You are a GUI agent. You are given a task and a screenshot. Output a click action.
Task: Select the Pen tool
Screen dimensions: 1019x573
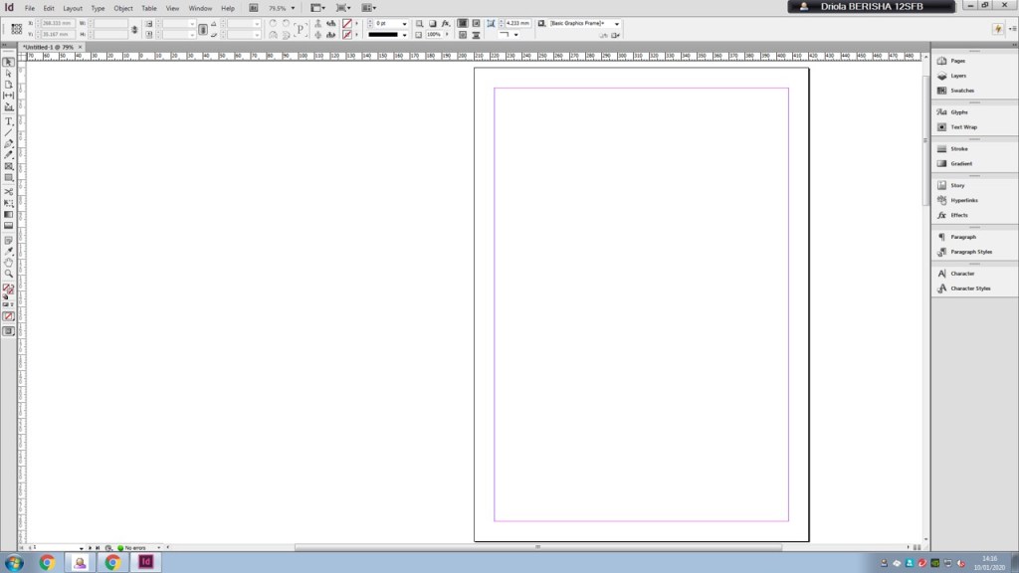click(9, 144)
